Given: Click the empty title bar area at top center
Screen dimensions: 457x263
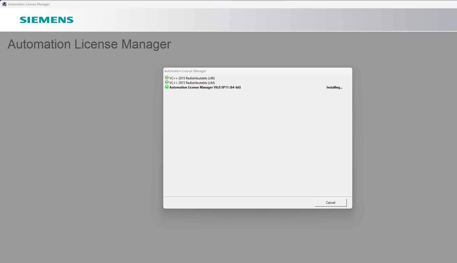Looking at the screenshot, I should (x=228, y=4).
